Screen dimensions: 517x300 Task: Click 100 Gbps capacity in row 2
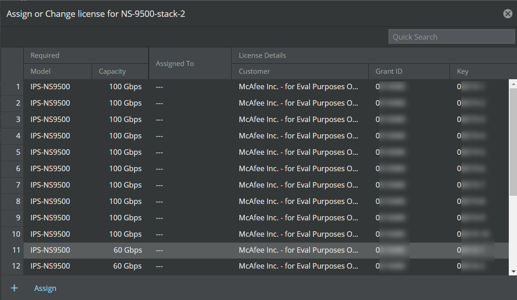click(x=125, y=103)
